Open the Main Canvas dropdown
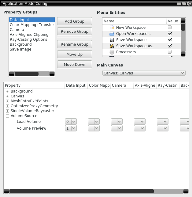 coord(144,73)
